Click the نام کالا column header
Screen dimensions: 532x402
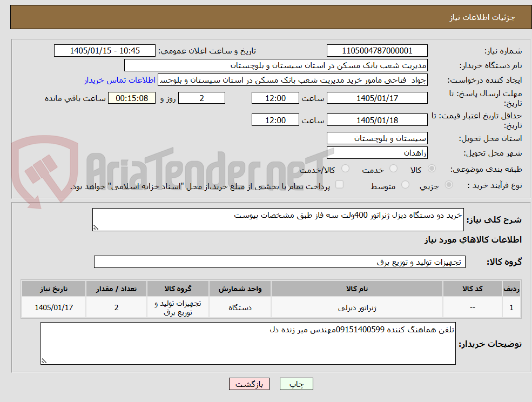coord(357,289)
